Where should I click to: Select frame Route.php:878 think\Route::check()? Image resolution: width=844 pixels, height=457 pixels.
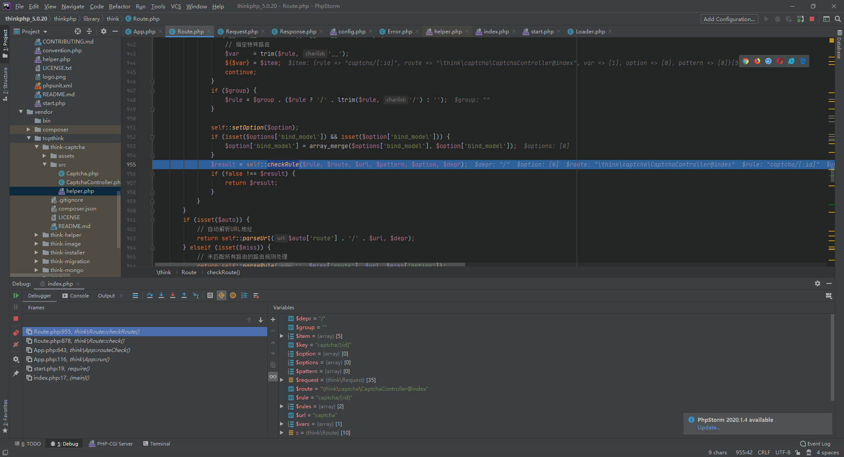(x=145, y=341)
